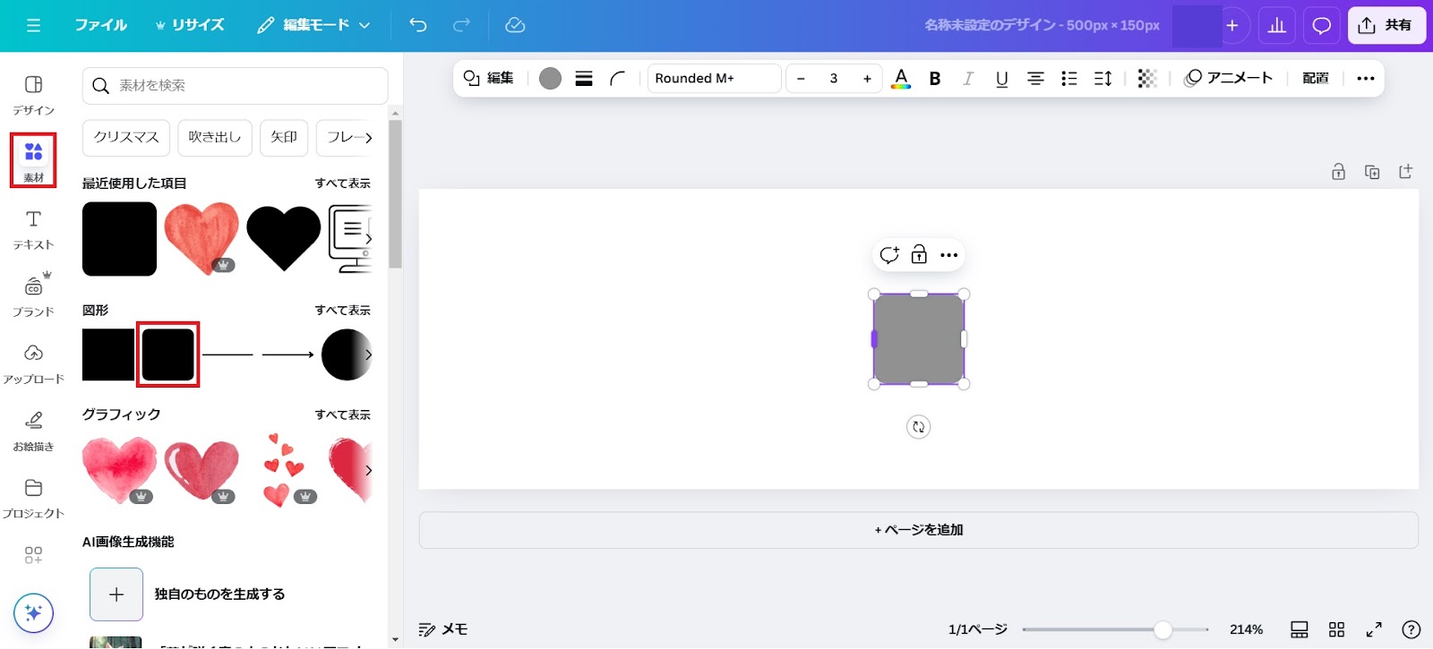Click the undo arrow icon
The width and height of the screenshot is (1433, 649).
tap(418, 25)
